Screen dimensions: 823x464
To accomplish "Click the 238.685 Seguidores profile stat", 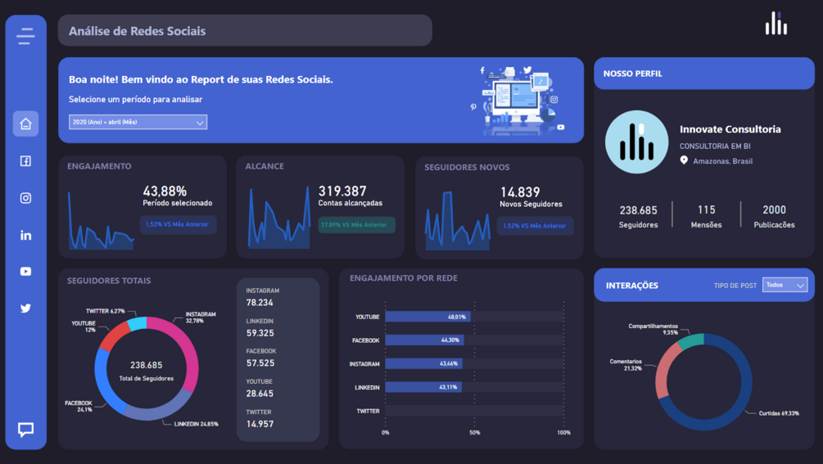I will coord(638,217).
